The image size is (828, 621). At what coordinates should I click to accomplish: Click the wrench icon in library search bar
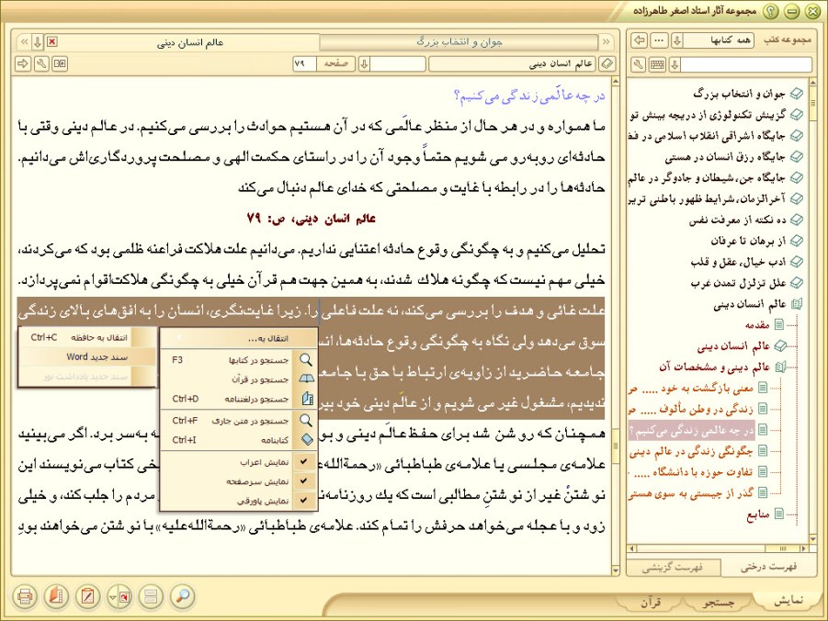[639, 64]
